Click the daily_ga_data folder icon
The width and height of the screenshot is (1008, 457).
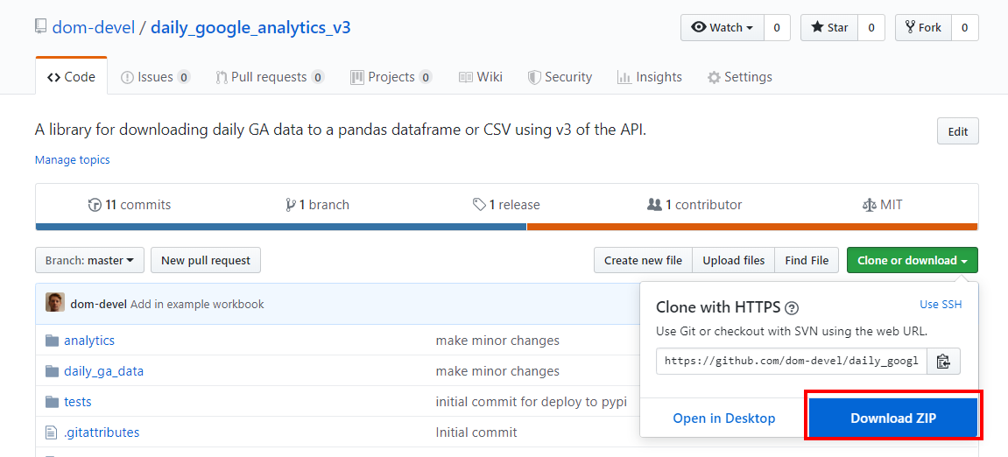click(x=52, y=371)
